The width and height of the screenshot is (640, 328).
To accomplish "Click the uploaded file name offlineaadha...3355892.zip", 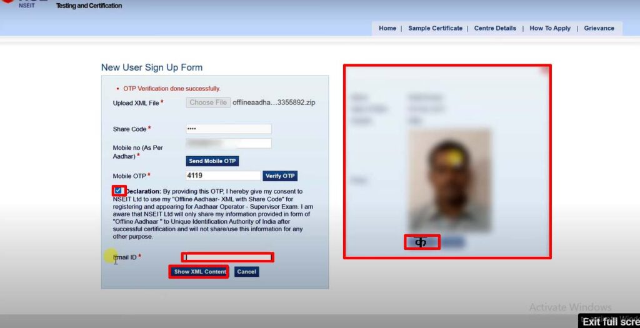I will click(274, 102).
